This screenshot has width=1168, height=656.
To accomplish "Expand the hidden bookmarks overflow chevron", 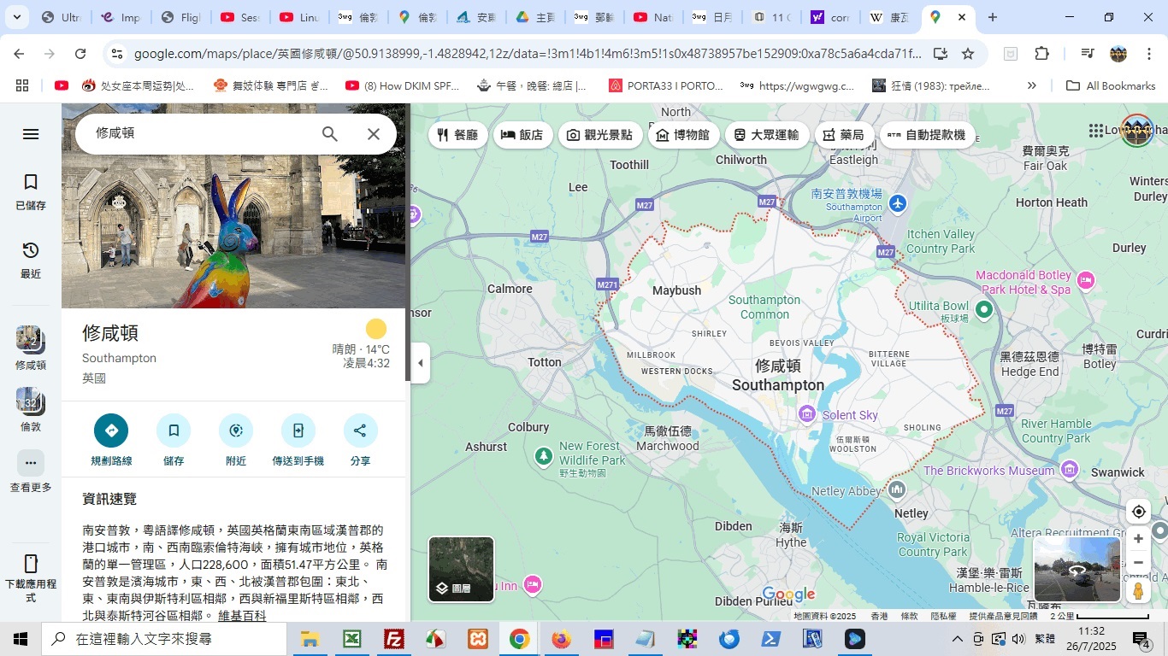I will tap(1031, 85).
